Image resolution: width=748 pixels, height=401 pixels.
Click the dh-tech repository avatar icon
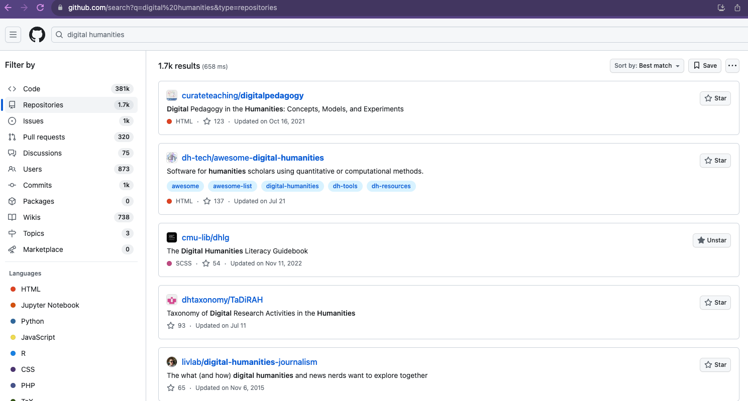click(172, 158)
